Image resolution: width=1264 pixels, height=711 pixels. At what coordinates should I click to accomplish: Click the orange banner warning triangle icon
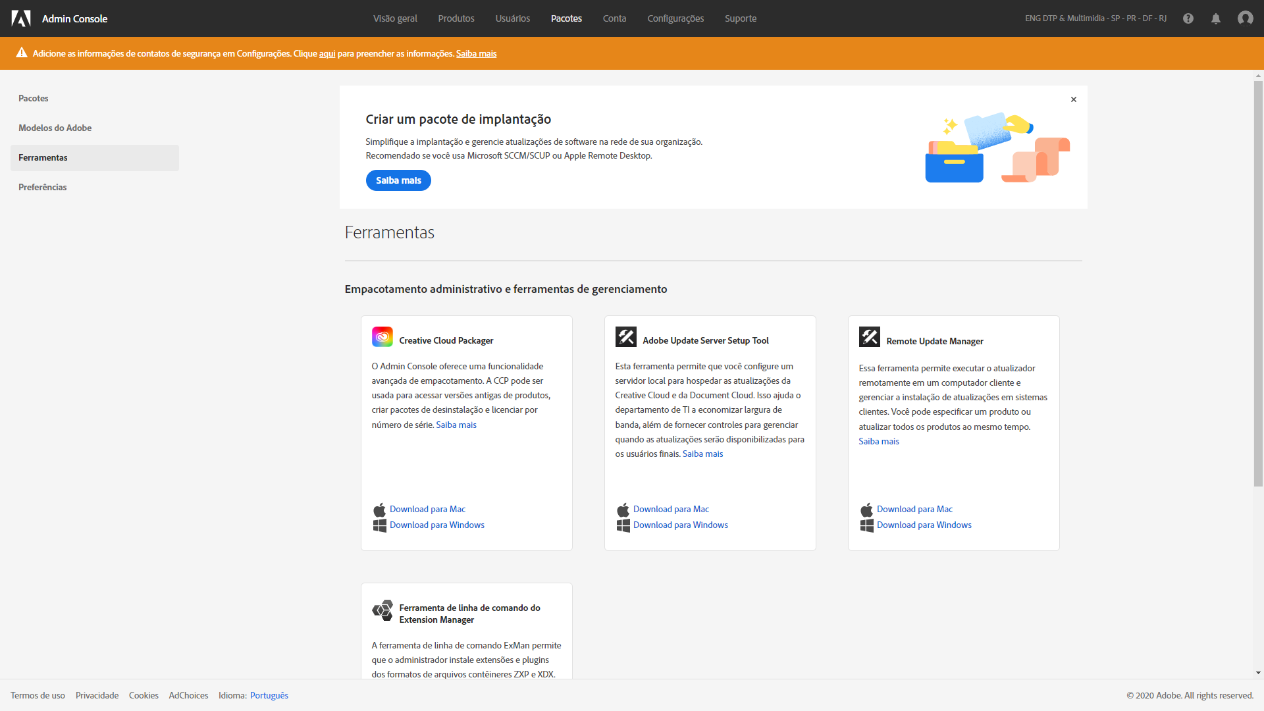pyautogui.click(x=22, y=53)
